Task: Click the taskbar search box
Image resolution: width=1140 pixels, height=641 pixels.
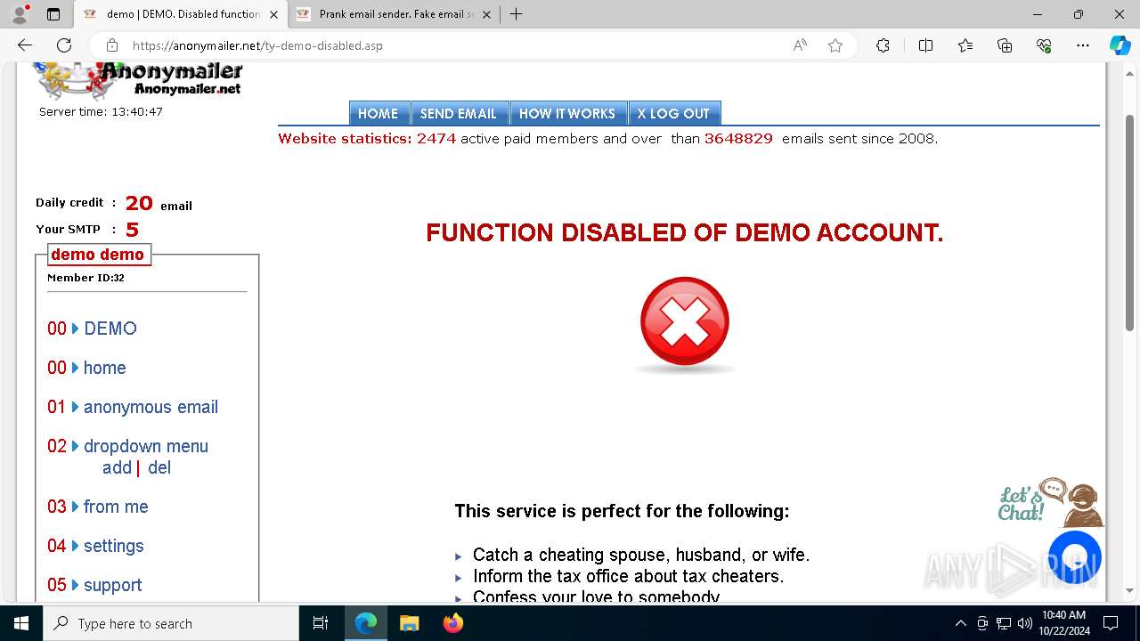Action: coord(171,623)
